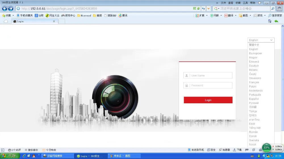Image resolution: width=284 pixels, height=159 pixels.
Task: Open the 手机收藏夹 bookmark
Action: pyautogui.click(x=25, y=16)
